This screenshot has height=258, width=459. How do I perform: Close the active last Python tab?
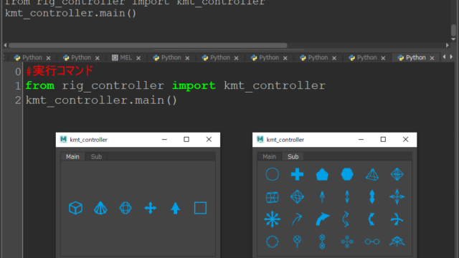pos(432,58)
